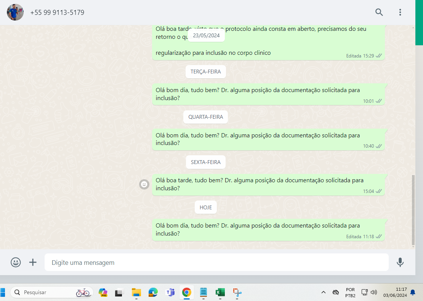Switch to Google Chrome on taskbar
The height and width of the screenshot is (301, 423).
[x=186, y=292]
